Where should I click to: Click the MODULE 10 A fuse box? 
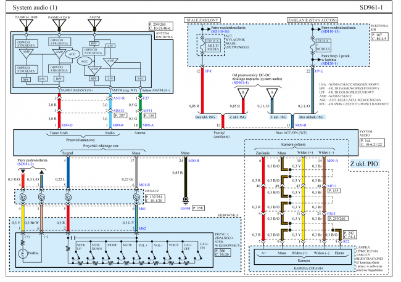(x=323, y=45)
